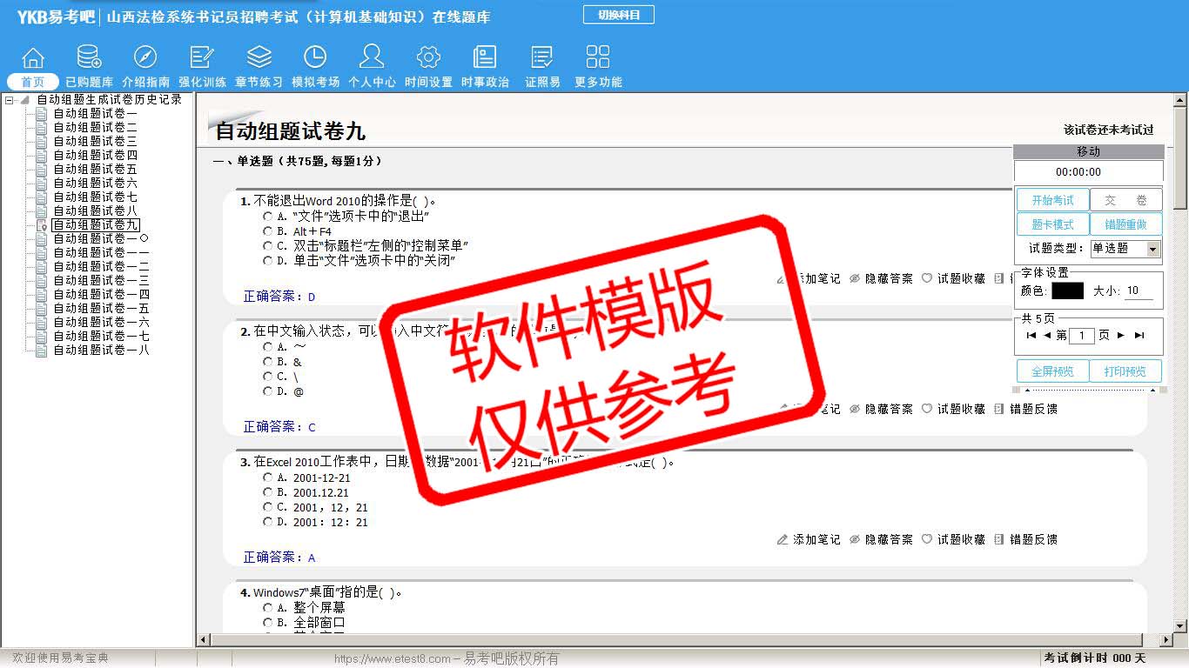Collapse the 自动组题生成试卷历史记录 tree root

point(10,100)
